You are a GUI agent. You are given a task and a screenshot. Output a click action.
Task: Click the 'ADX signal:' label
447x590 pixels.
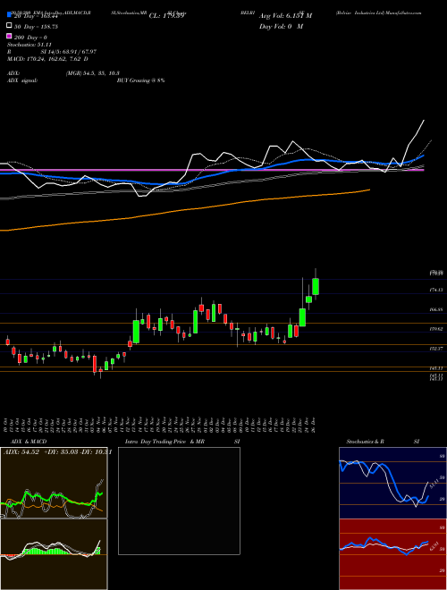21,80
